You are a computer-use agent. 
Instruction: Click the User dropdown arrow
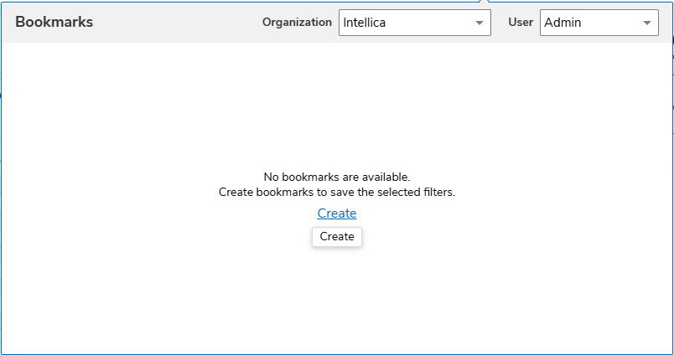647,23
